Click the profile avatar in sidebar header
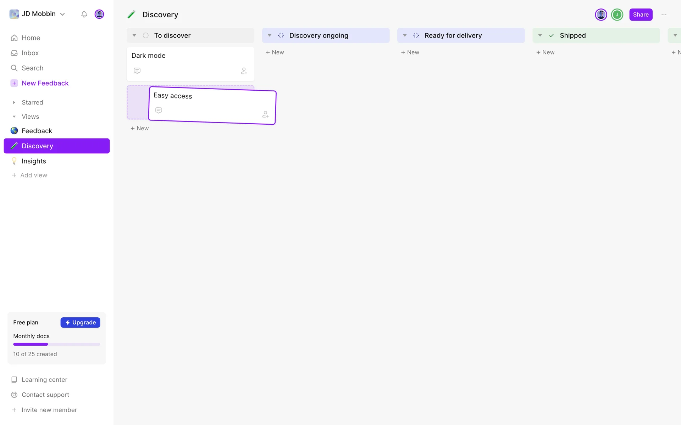The image size is (681, 425). (99, 14)
